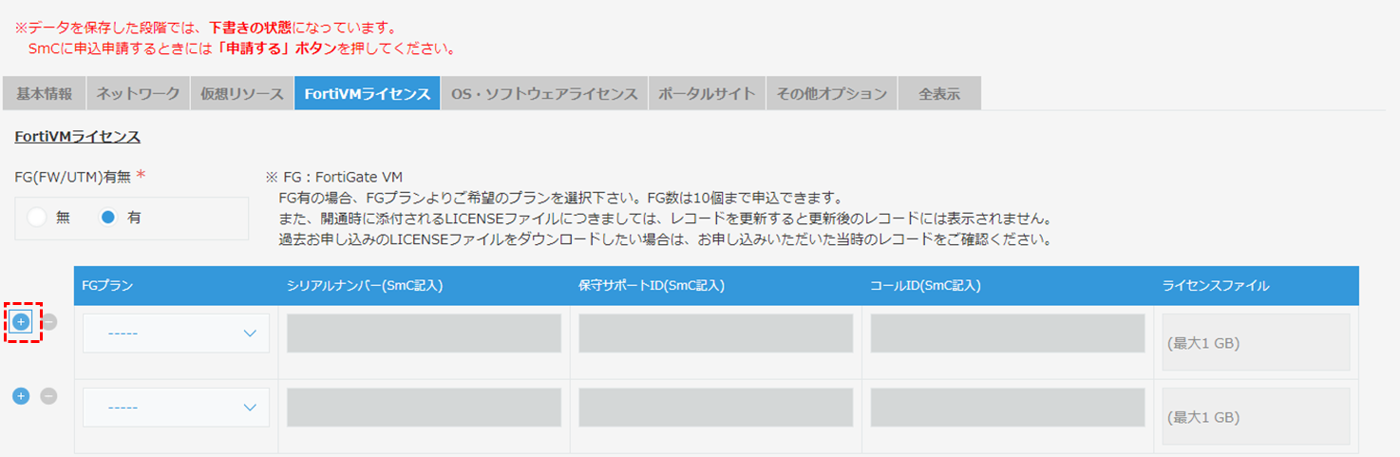Click the 保守サポートID(SmC記入) column header

(x=715, y=285)
